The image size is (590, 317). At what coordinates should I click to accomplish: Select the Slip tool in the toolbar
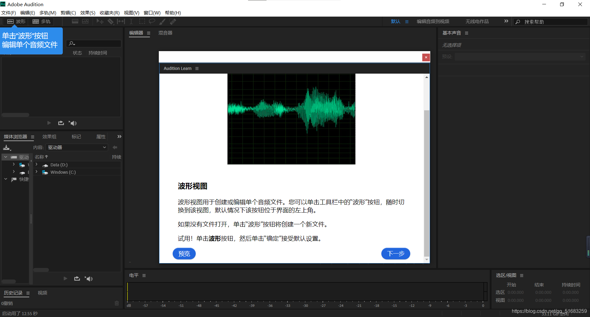click(121, 22)
